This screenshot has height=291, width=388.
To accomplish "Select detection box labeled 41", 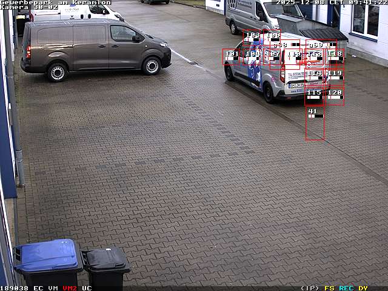I will coord(314,124).
